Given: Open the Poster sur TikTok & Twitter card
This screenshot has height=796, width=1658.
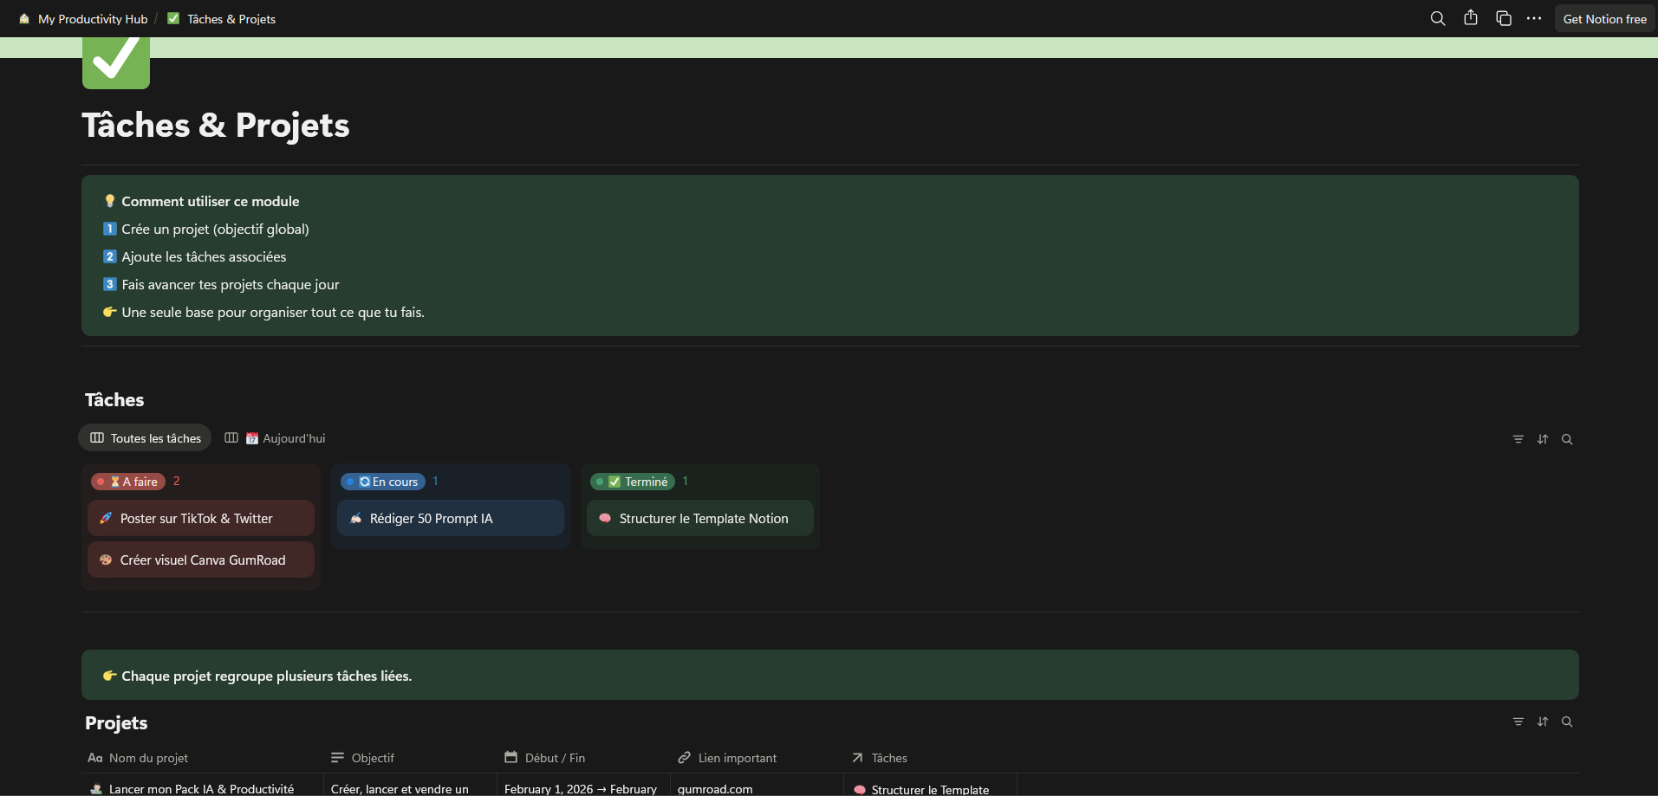Looking at the screenshot, I should 201,518.
